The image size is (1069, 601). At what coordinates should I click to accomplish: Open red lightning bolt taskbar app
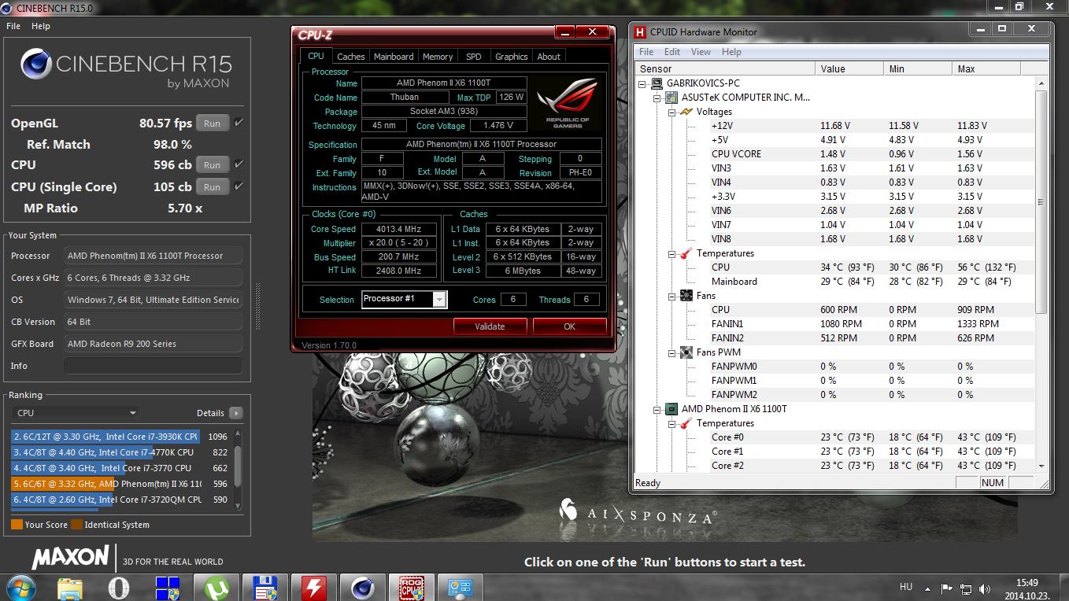click(313, 588)
